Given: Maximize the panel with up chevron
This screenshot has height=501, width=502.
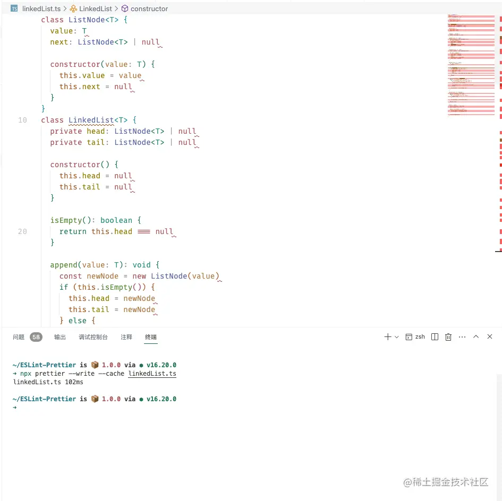Looking at the screenshot, I should click(476, 336).
